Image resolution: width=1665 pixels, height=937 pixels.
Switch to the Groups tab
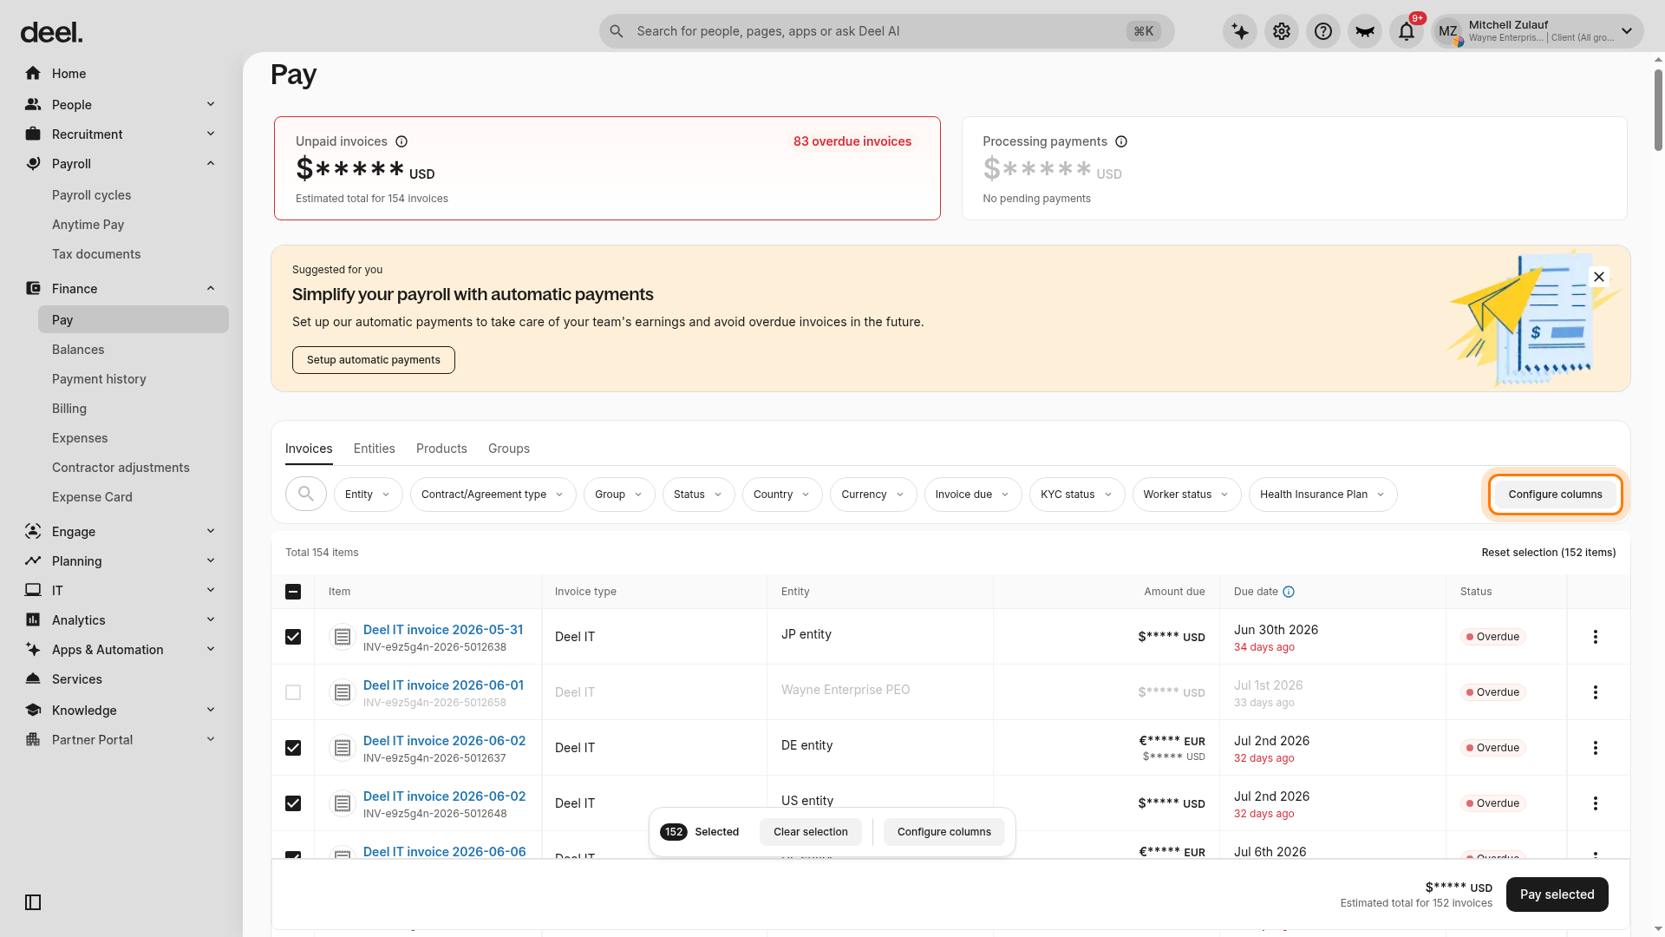[509, 449]
